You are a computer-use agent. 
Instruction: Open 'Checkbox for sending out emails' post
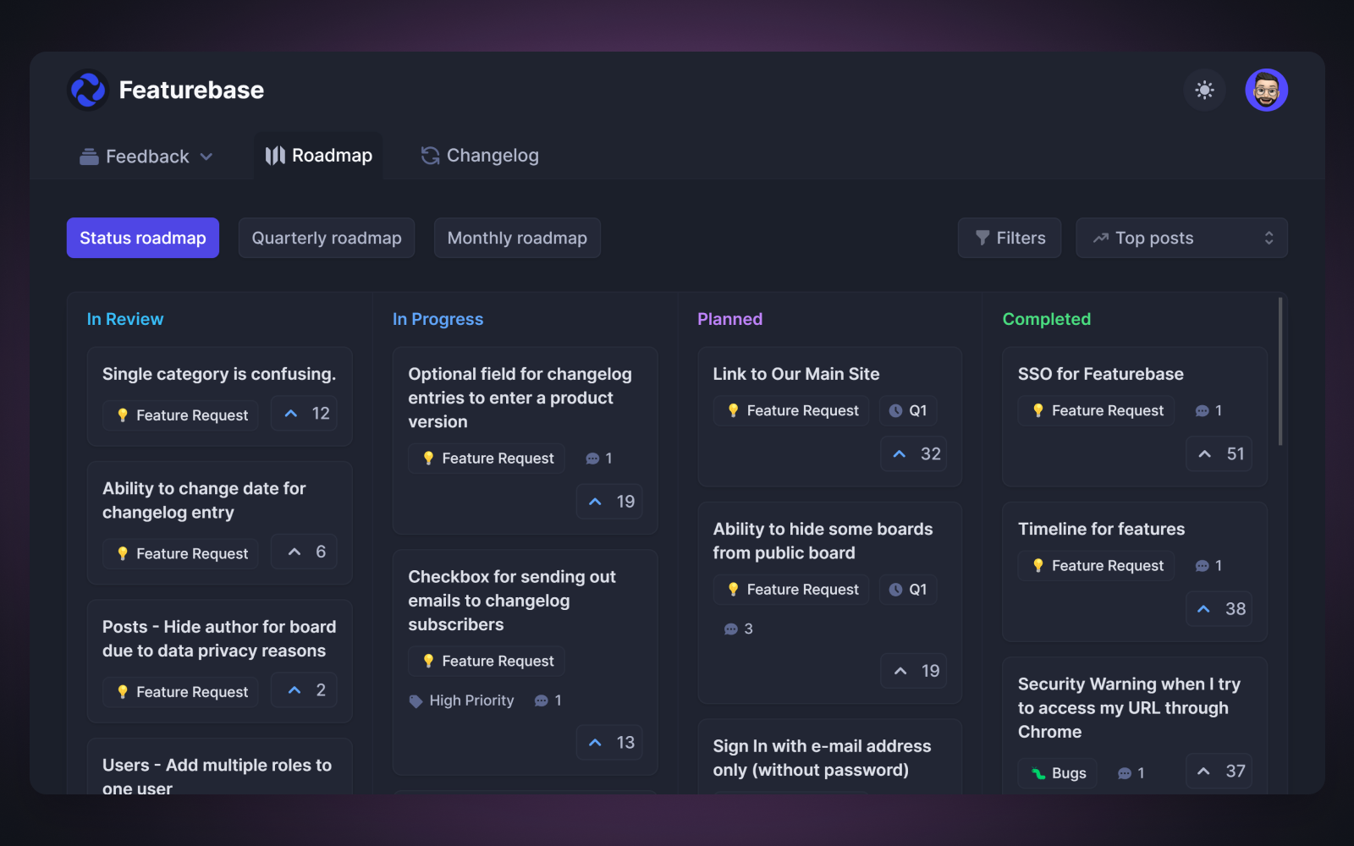coord(512,601)
